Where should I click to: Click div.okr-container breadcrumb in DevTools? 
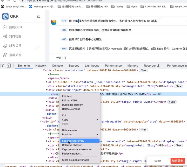pos(107,166)
